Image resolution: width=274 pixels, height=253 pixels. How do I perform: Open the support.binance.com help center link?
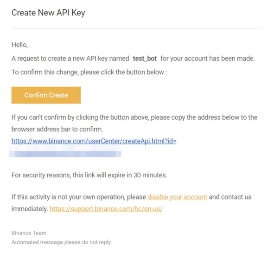click(x=106, y=209)
